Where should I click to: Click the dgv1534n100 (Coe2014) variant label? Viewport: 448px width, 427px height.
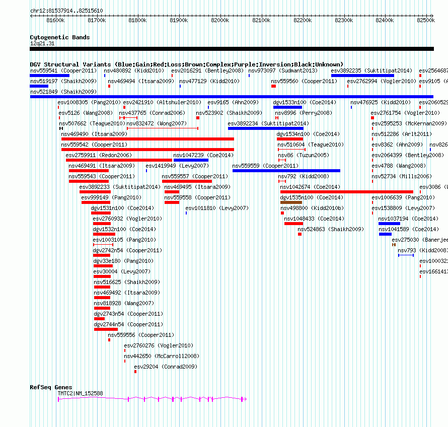coord(308,134)
